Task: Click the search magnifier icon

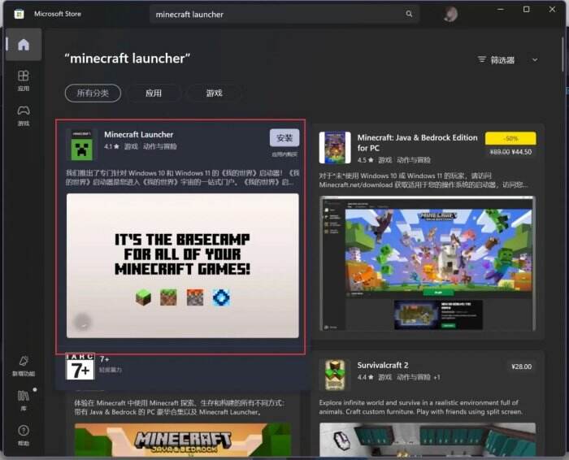Action: (409, 14)
